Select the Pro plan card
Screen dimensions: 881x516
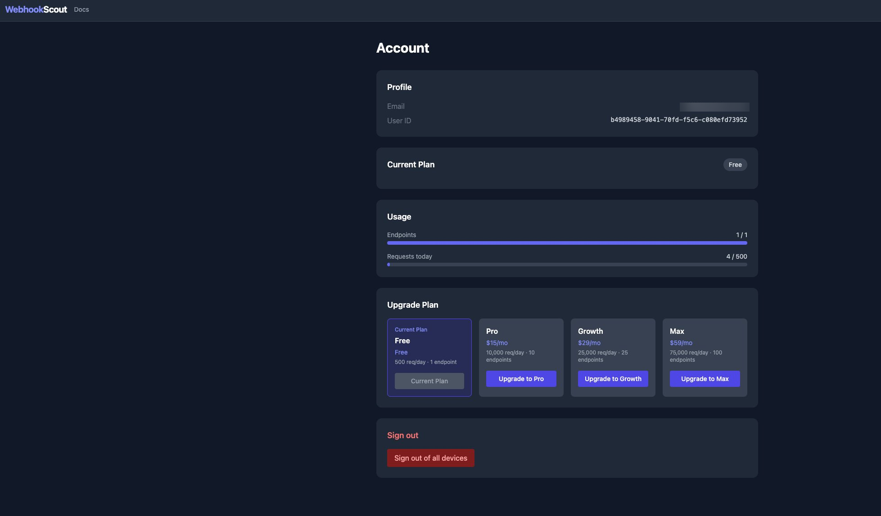[x=521, y=346]
